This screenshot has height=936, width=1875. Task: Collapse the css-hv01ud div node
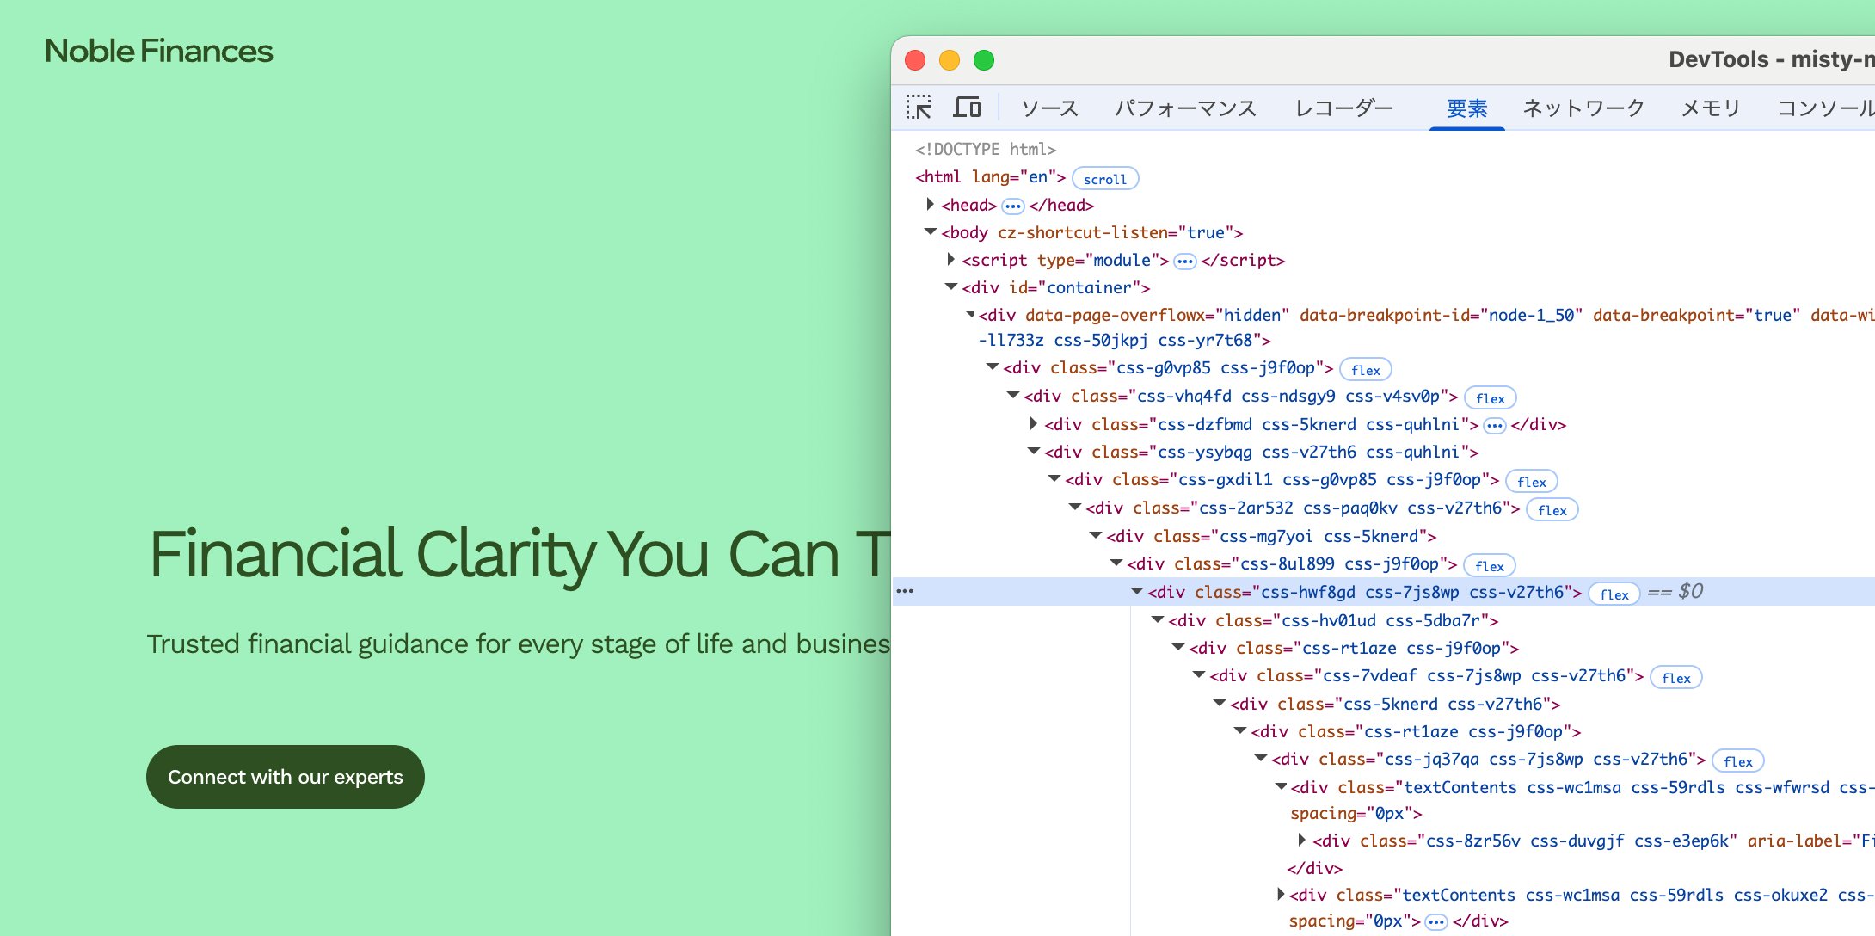click(x=1157, y=620)
